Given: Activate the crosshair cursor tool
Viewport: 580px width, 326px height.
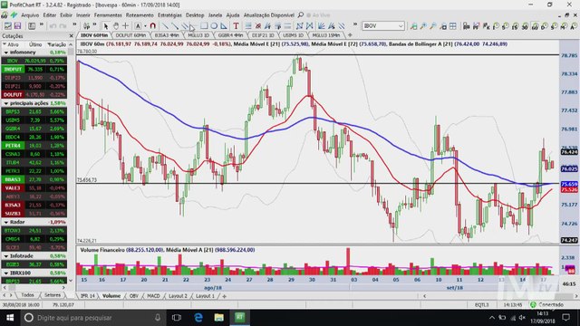Looking at the screenshot, I should (x=126, y=26).
